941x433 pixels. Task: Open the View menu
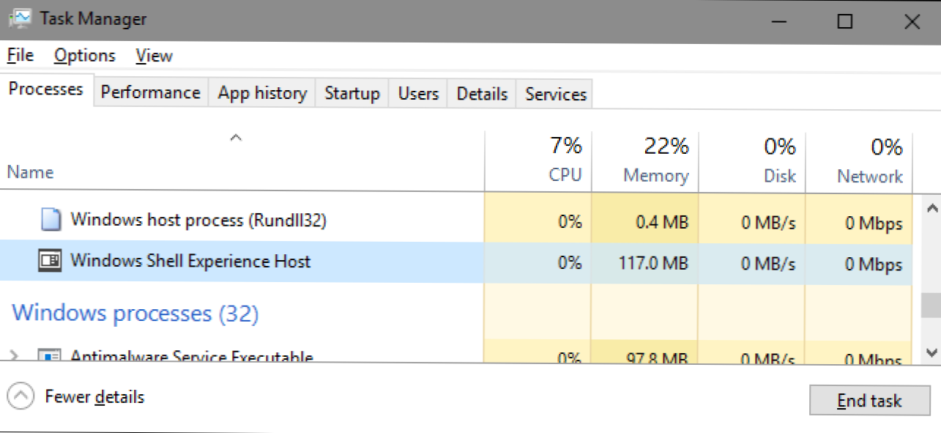[x=154, y=56]
